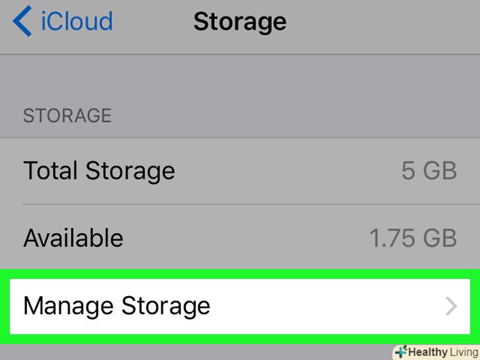This screenshot has height=360, width=480.
Task: Tap the 5 GB total value
Action: [429, 171]
